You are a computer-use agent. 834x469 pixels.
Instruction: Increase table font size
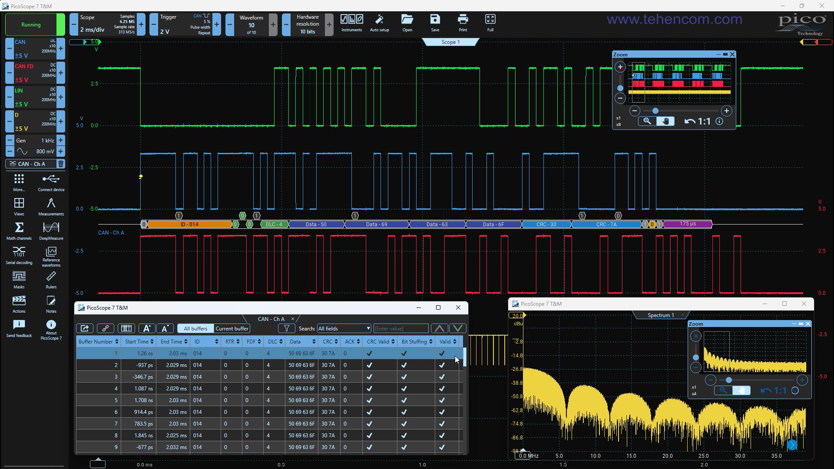click(146, 328)
